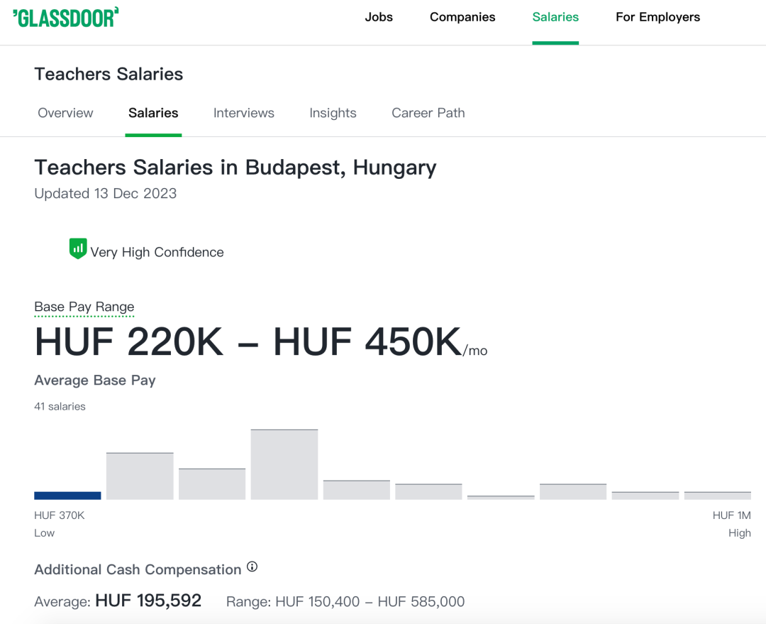
Task: Select the third histogram bar
Action: 212,484
